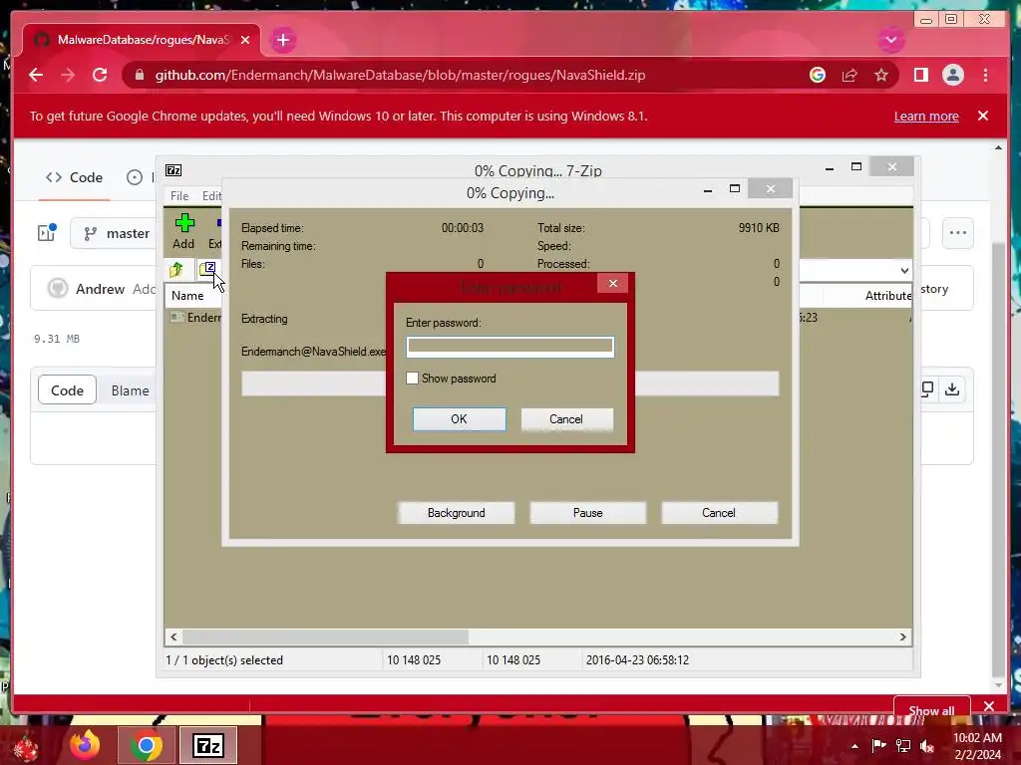Cancel the copying progress dialog

pyautogui.click(x=719, y=513)
